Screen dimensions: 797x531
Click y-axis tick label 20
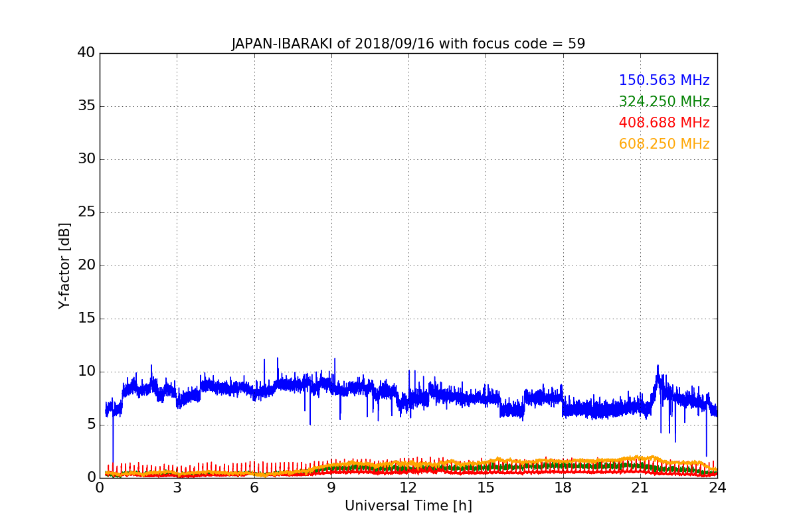[x=86, y=265]
